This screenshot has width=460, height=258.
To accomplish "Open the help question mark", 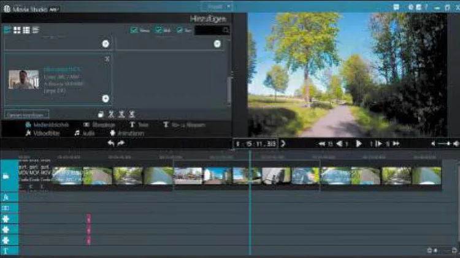I will (426, 7).
